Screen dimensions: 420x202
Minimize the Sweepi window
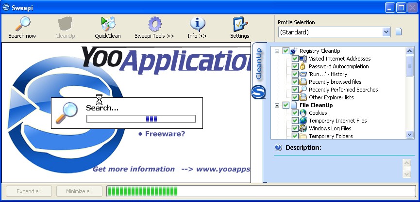coord(390,8)
